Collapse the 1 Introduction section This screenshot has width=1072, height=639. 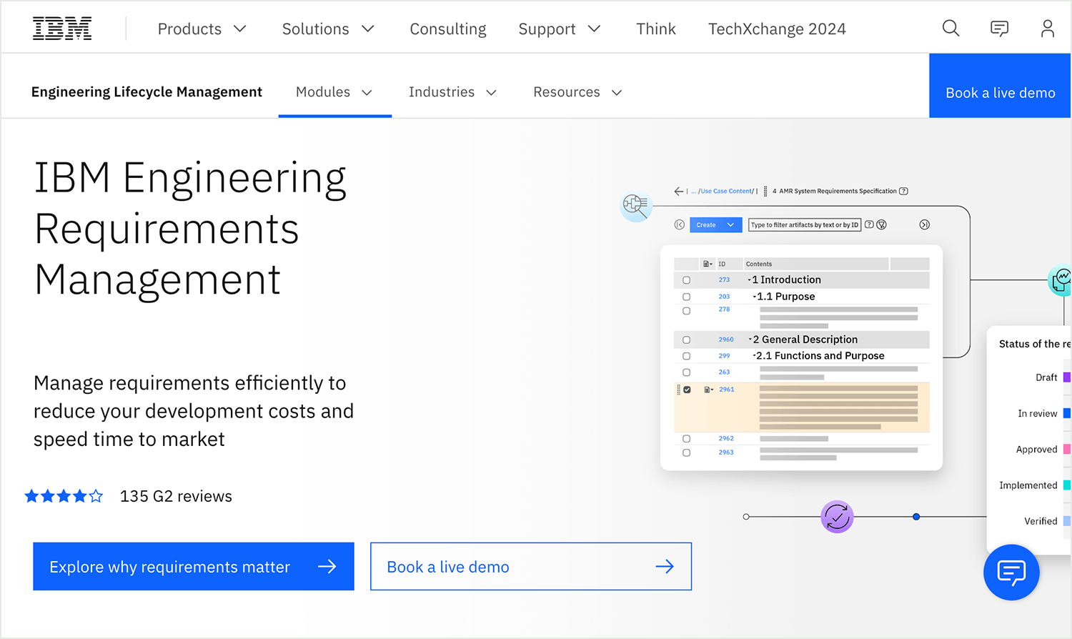coord(750,279)
